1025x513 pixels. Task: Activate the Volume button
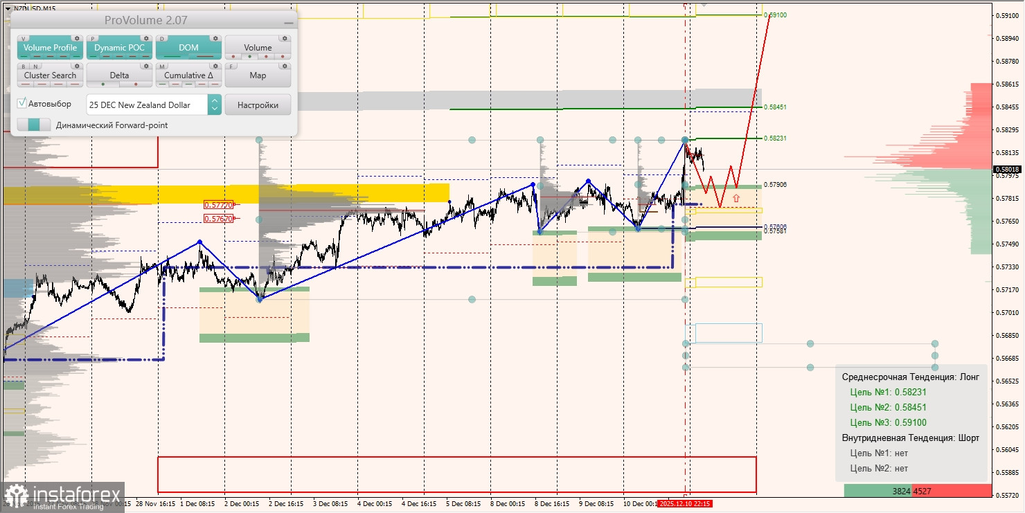coord(258,47)
